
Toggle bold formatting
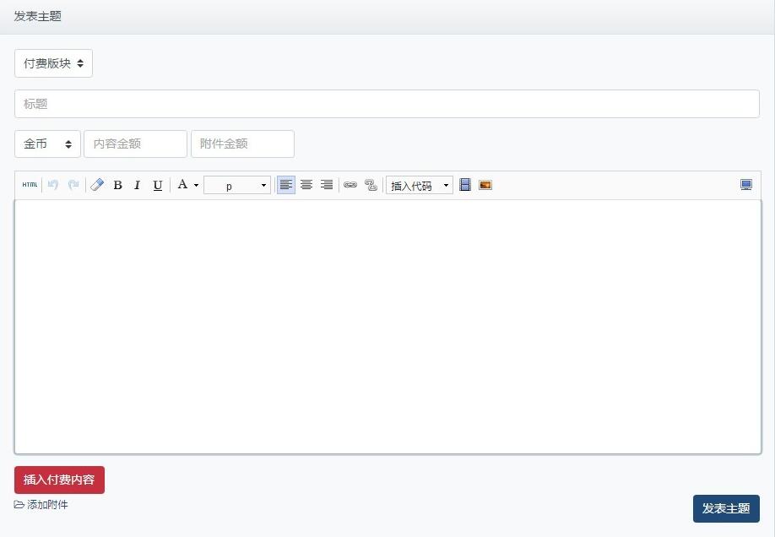click(117, 185)
